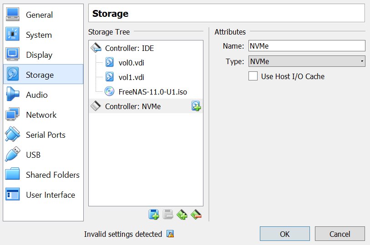Screen dimensions: 370x245
Task: Click the Display screen icon
Action: pos(12,54)
